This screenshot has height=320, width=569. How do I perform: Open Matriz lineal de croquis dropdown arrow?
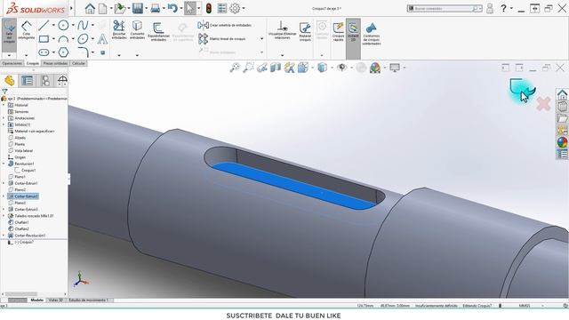[x=261, y=39]
